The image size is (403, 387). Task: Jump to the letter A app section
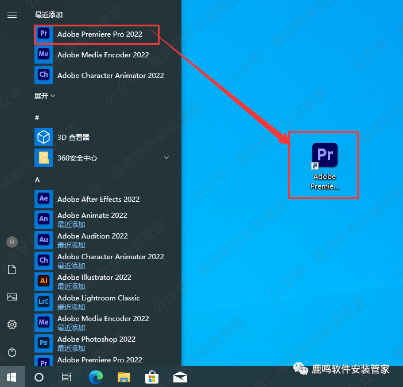coord(37,180)
